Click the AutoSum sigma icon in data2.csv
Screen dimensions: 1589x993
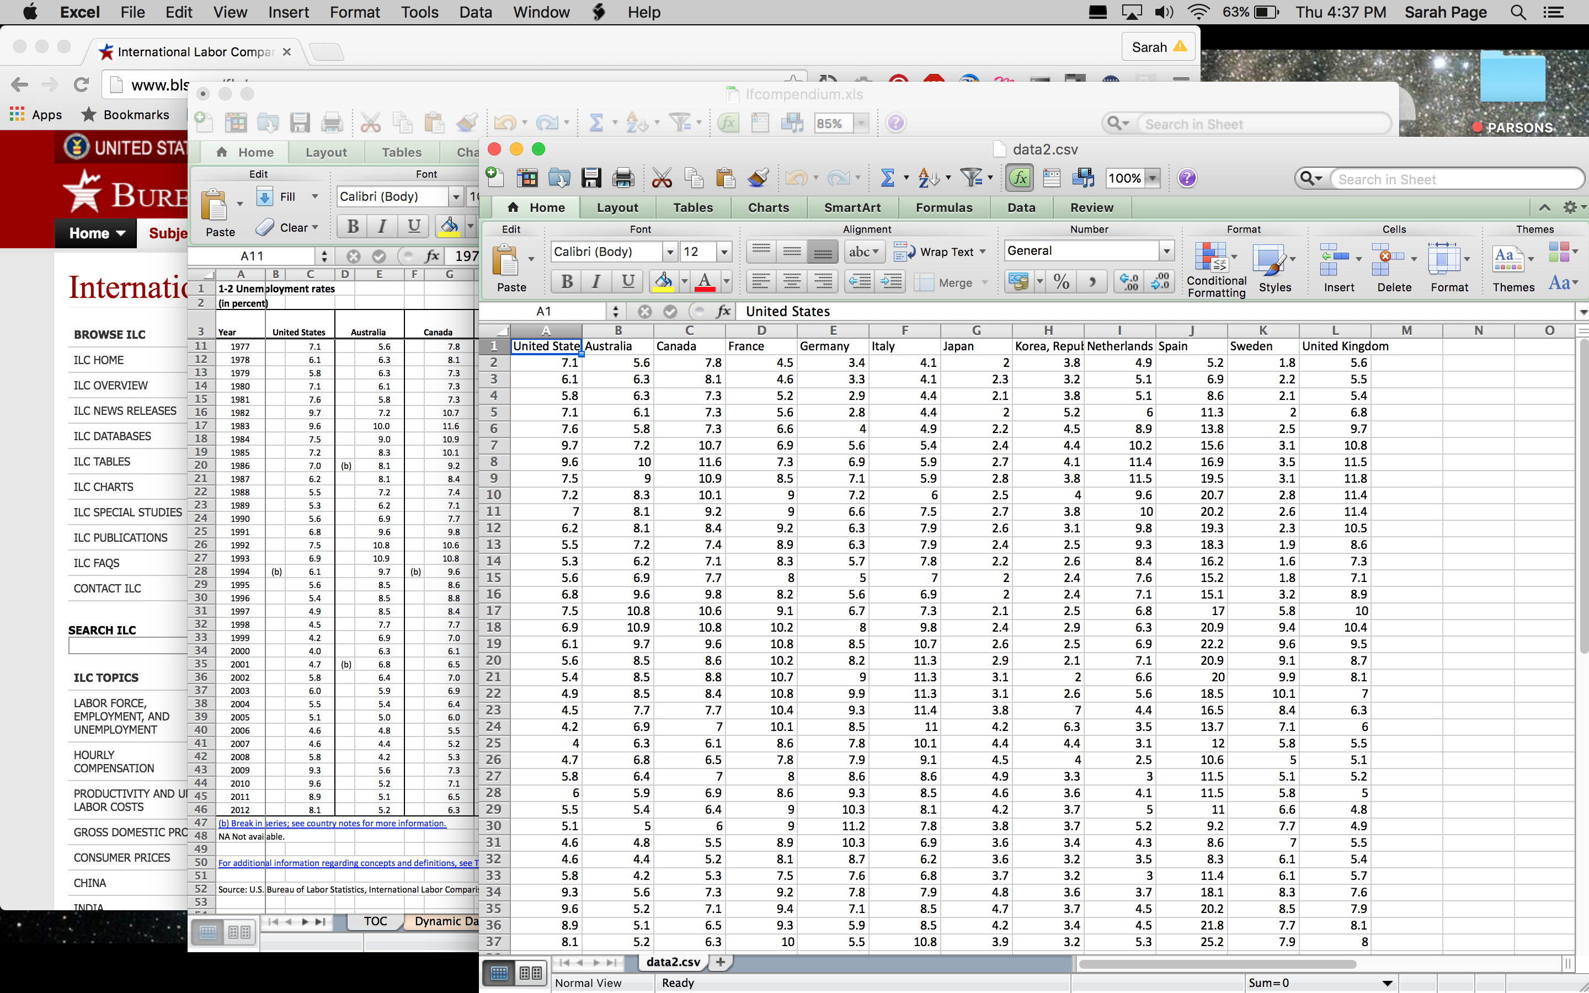(887, 177)
